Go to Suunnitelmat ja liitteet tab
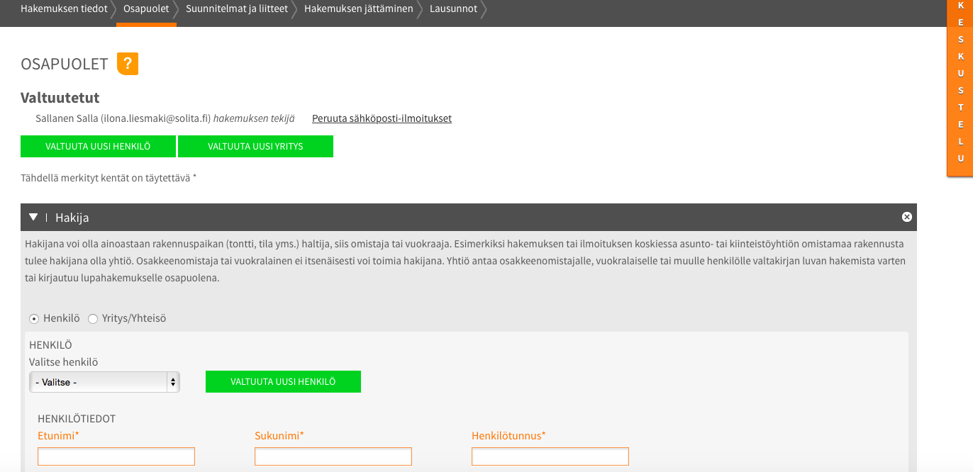 pyautogui.click(x=237, y=9)
